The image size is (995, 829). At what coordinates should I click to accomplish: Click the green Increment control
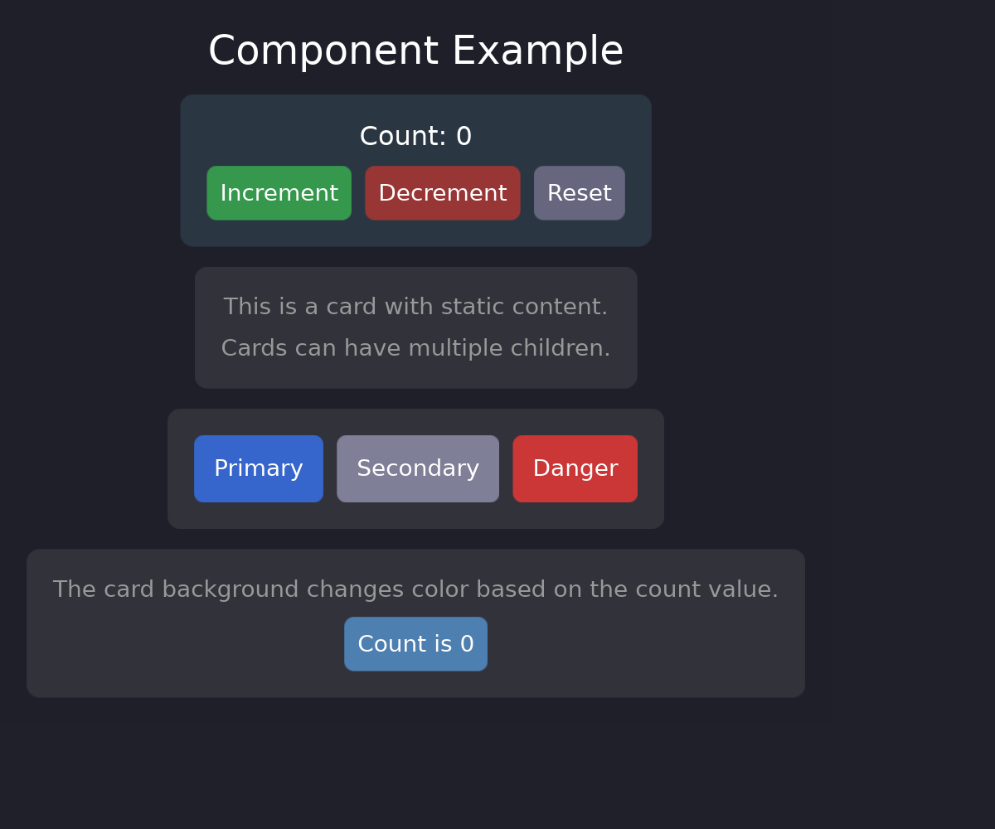tap(279, 192)
